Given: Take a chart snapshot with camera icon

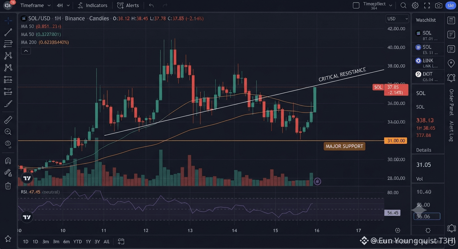Looking at the screenshot, I should point(439,5).
